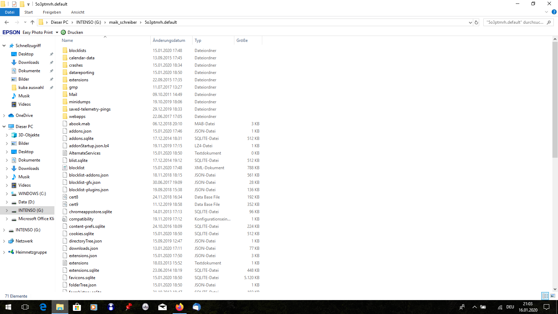Select the saved-telemetry-pings folder name

point(90,109)
